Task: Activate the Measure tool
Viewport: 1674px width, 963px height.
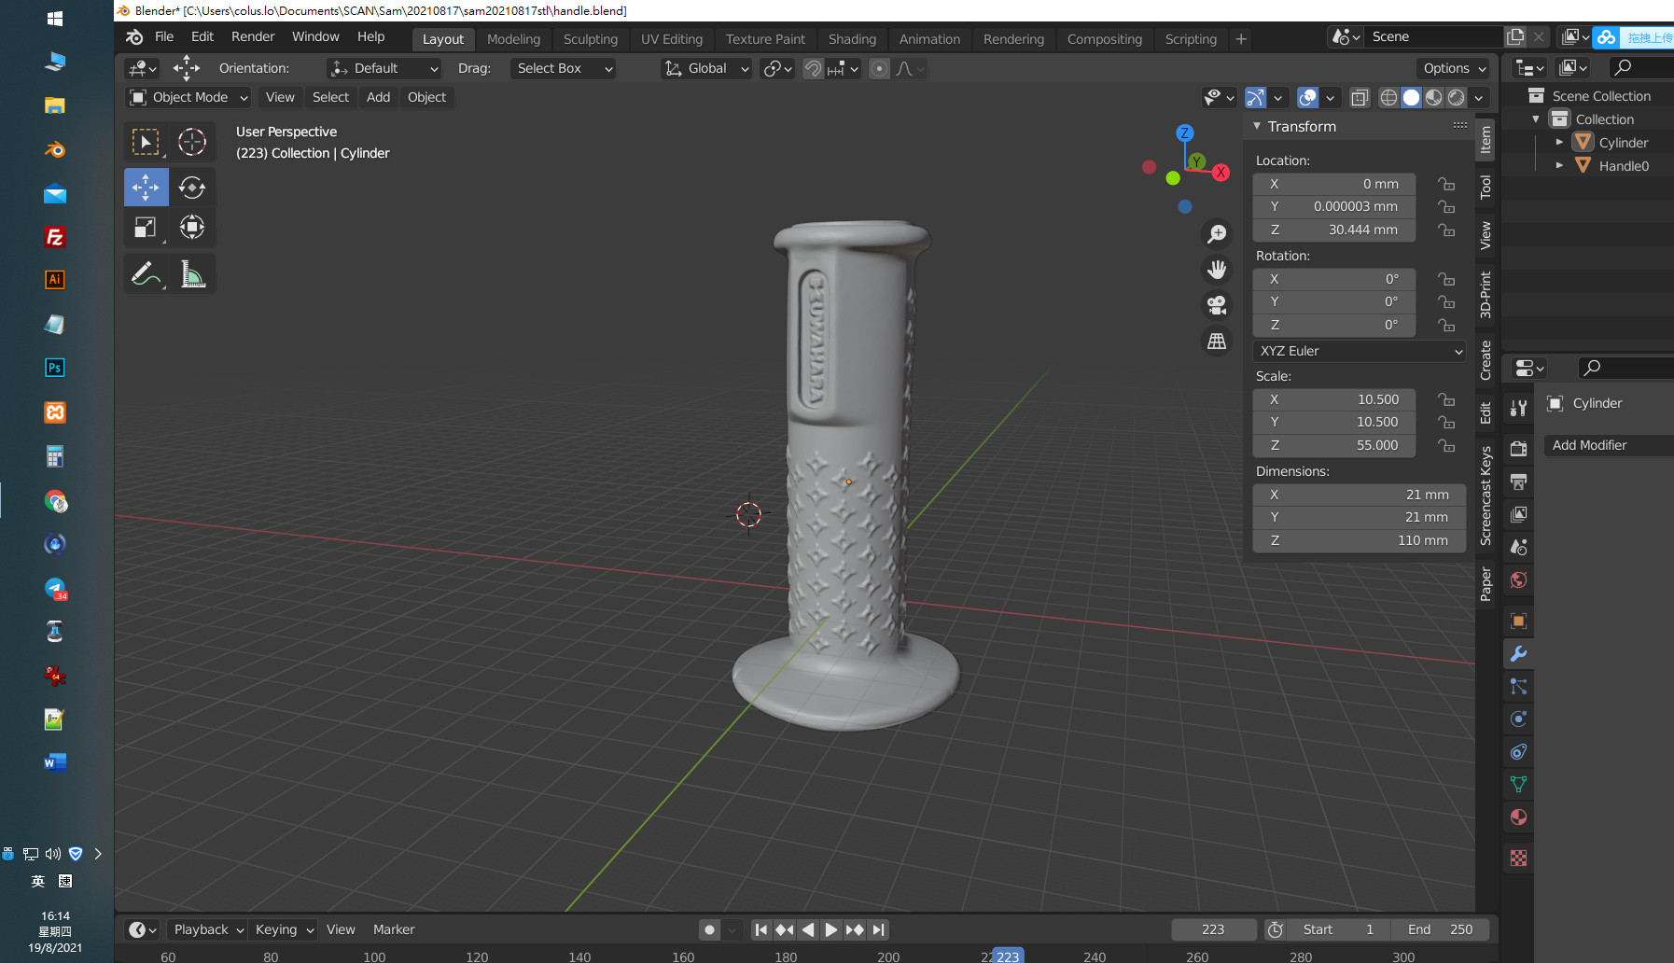Action: pos(192,274)
